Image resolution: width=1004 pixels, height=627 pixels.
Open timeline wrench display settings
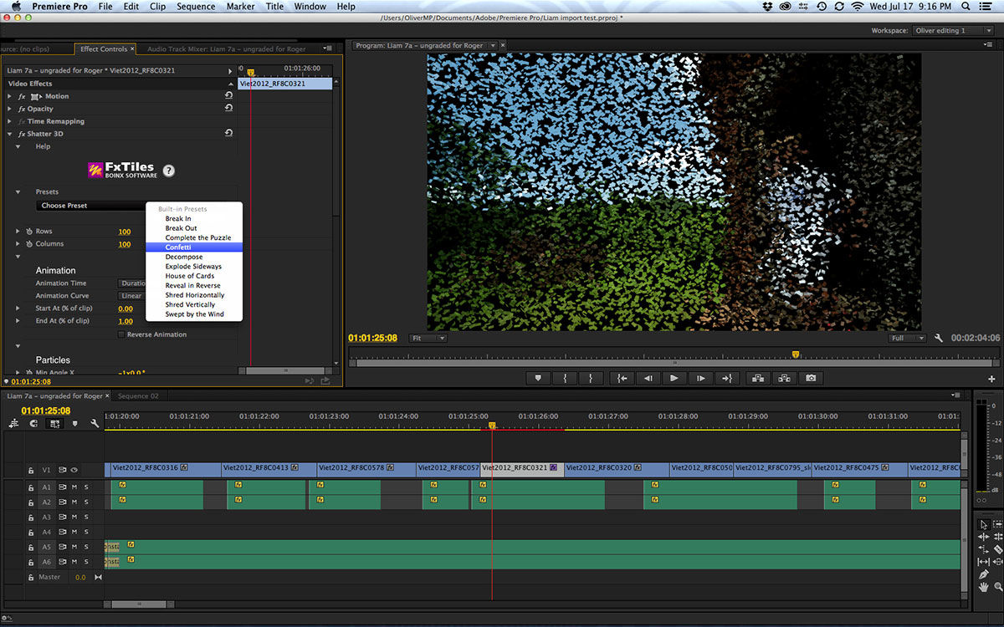(x=95, y=424)
